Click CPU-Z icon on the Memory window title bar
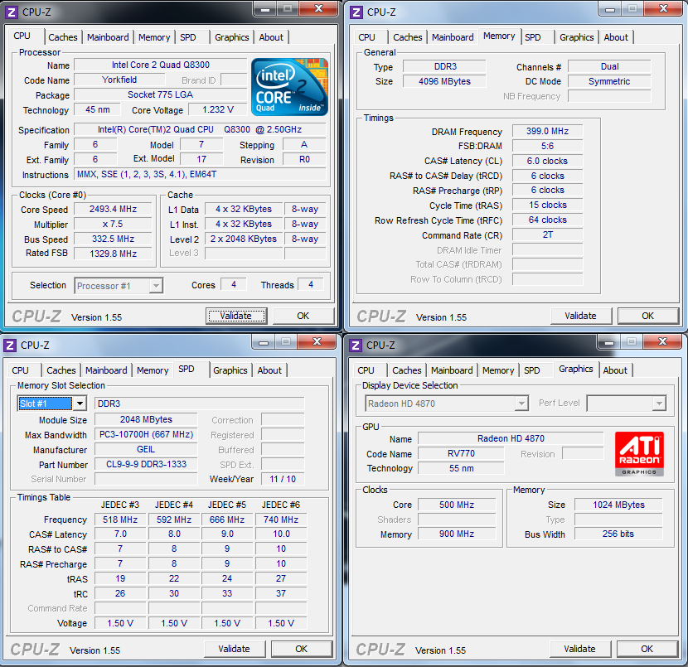Image resolution: width=688 pixels, height=667 pixels. coord(356,11)
